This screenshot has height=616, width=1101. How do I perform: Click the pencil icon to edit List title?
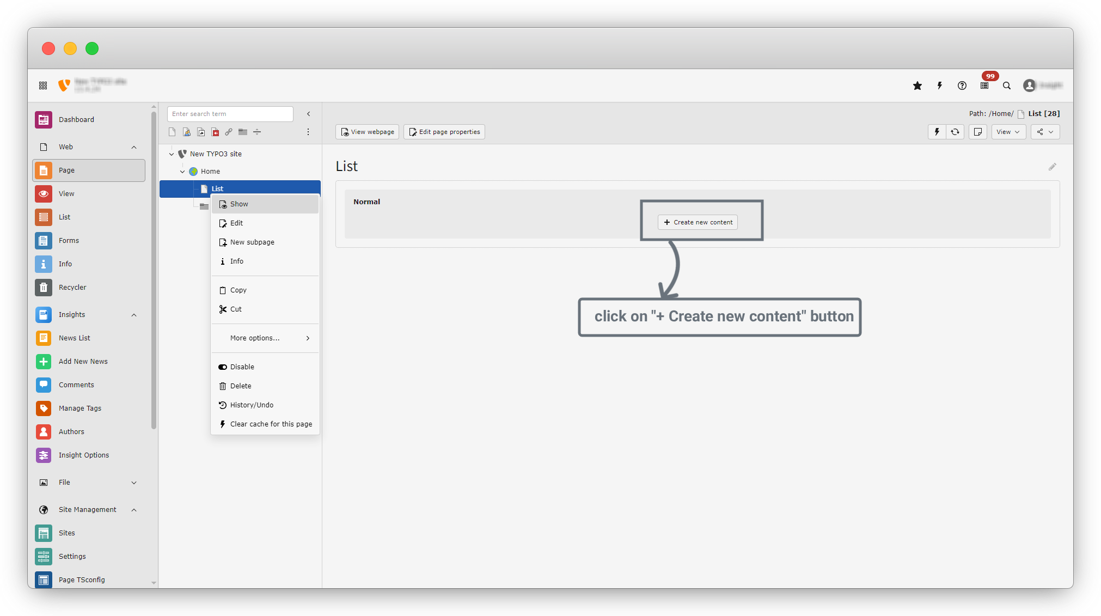[x=1052, y=167]
